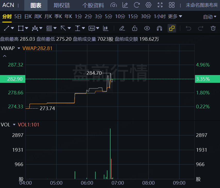This screenshot has height=188, width=220.
Task: Toggle drawing lock with the padlock icon
Action: pyautogui.click(x=134, y=28)
